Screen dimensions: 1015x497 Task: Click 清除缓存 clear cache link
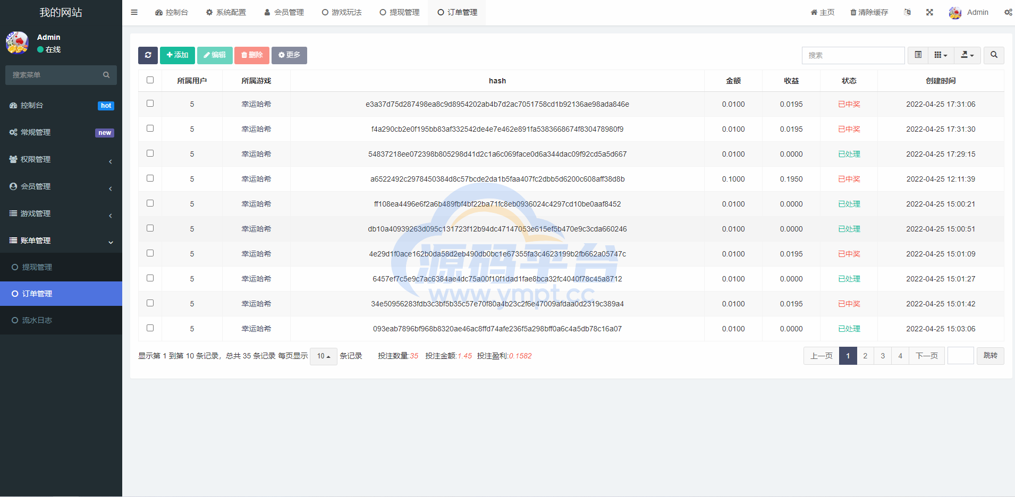[x=869, y=12]
